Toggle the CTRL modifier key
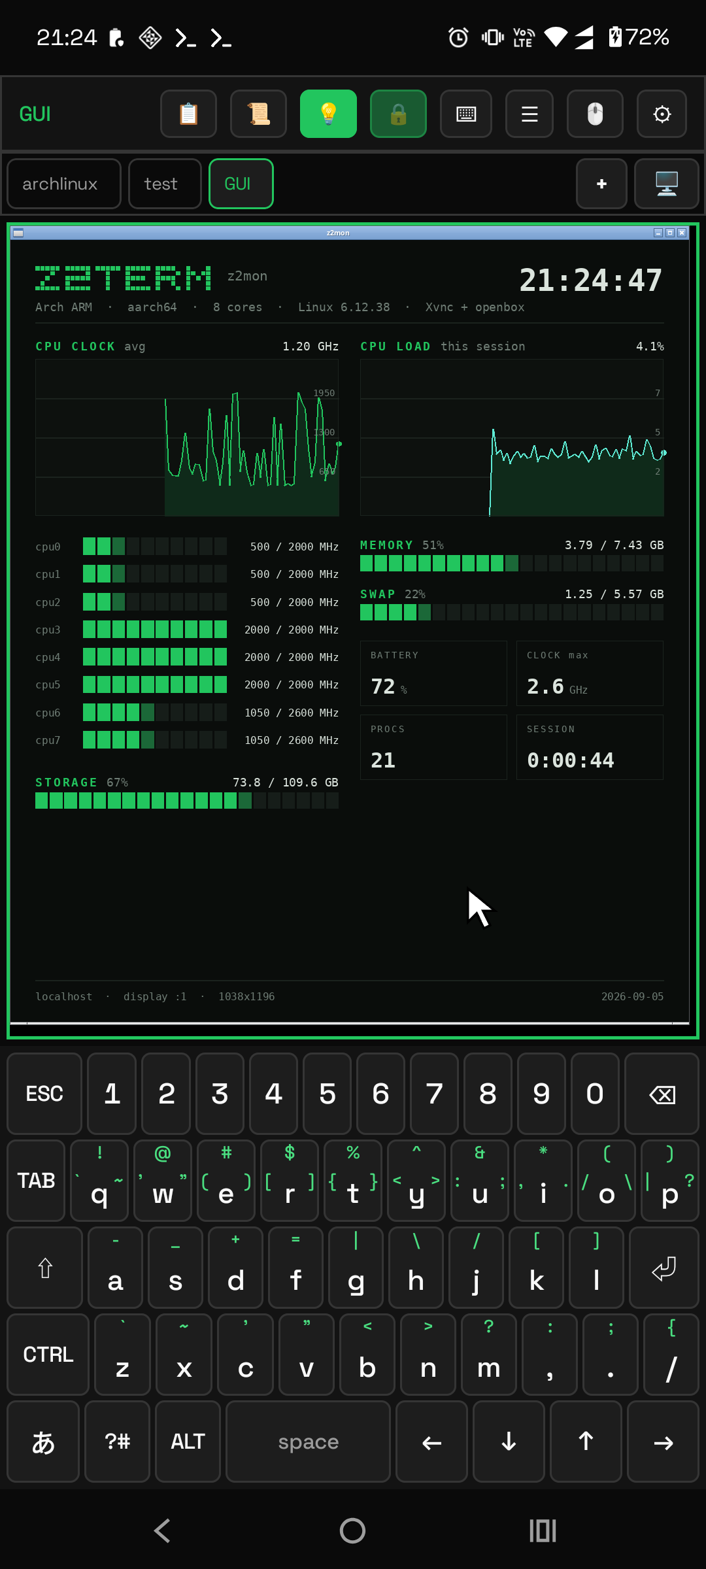Screen dimensions: 706x1569 48,1354
